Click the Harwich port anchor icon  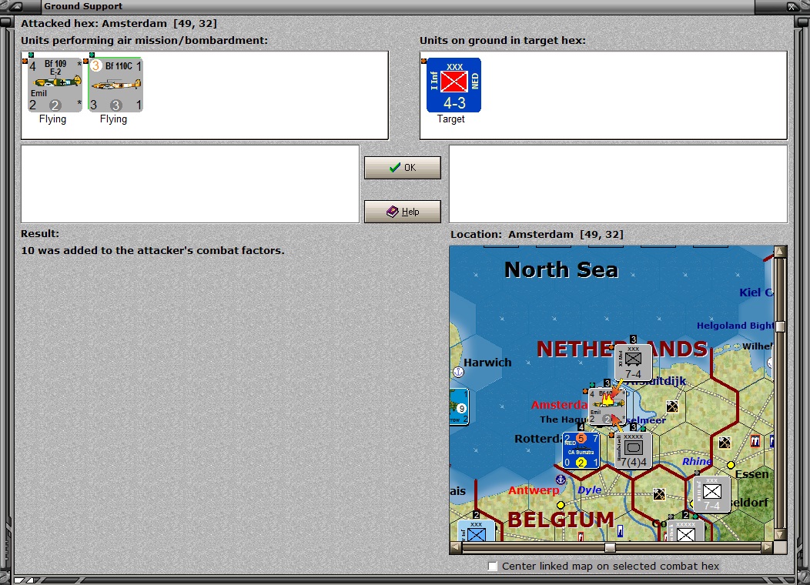(458, 372)
